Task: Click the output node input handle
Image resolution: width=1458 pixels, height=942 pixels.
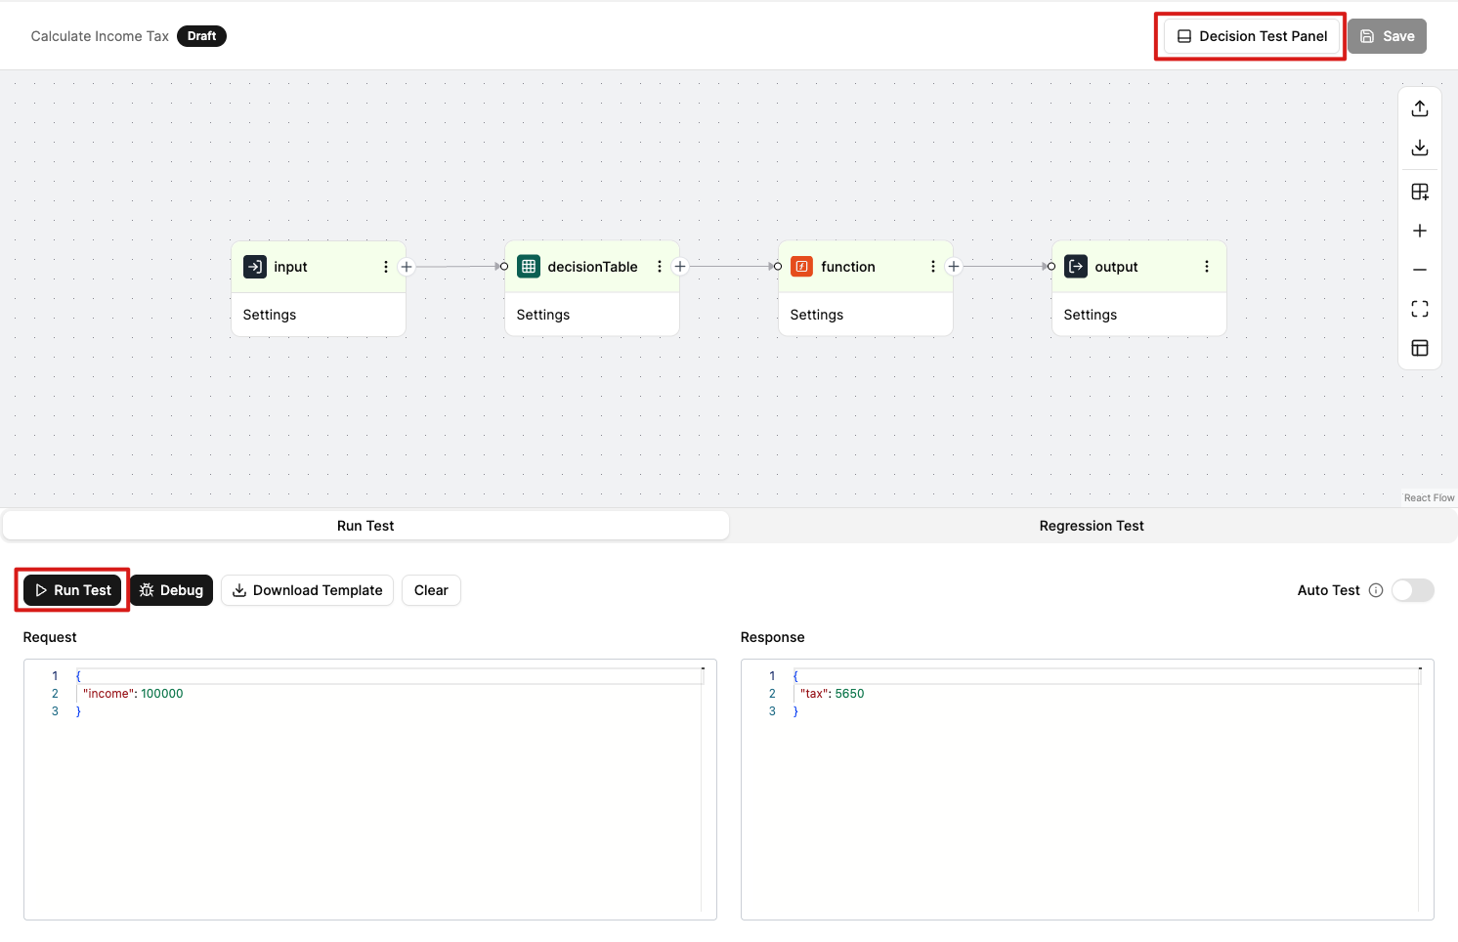Action: [x=1051, y=267]
